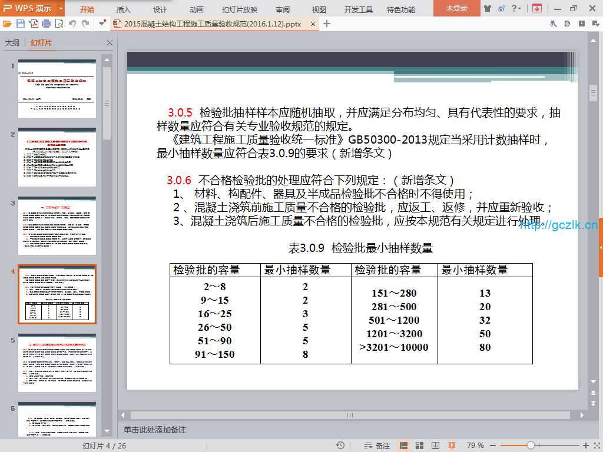Click the 未登录 login button

tap(456, 8)
